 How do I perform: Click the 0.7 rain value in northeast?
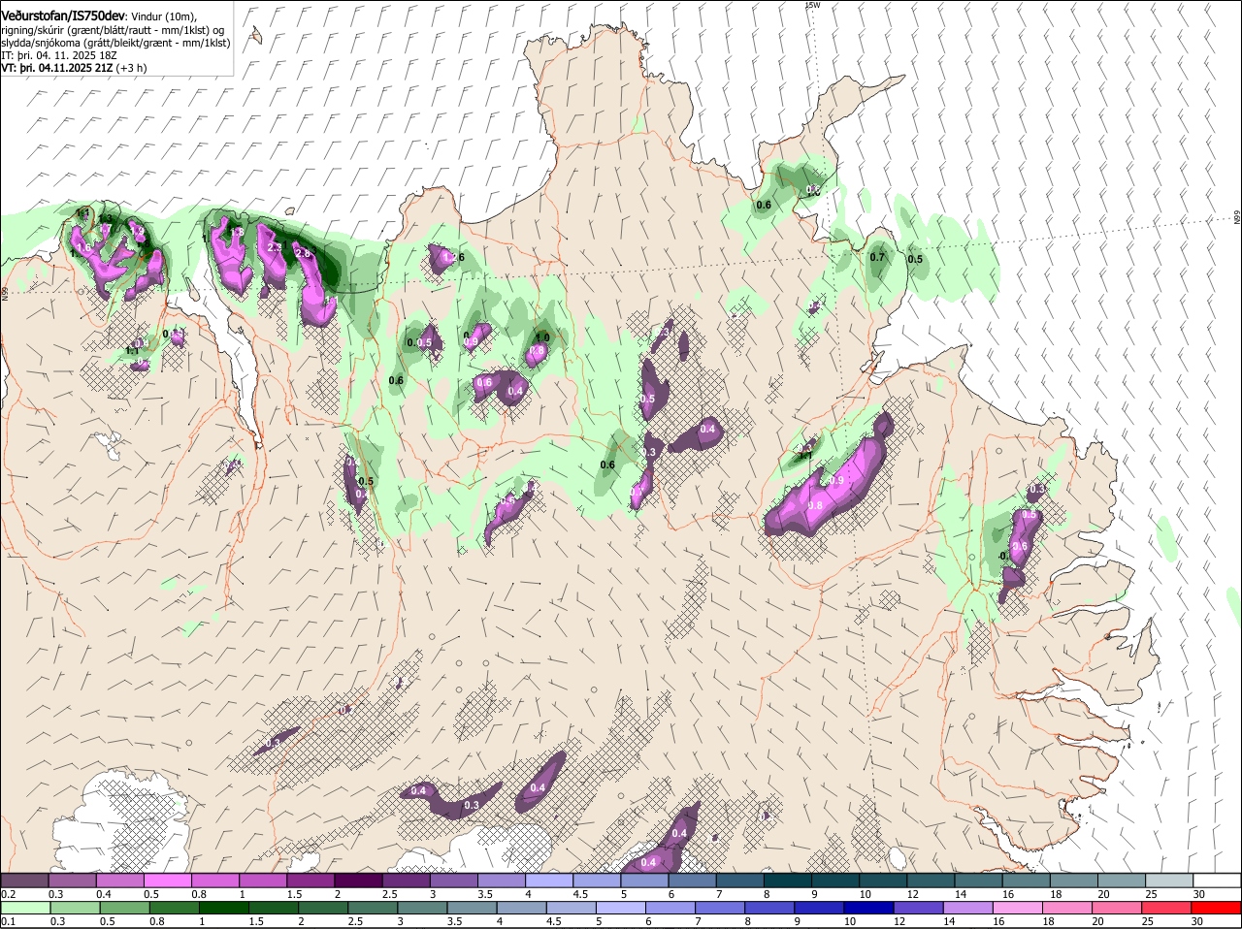[878, 257]
